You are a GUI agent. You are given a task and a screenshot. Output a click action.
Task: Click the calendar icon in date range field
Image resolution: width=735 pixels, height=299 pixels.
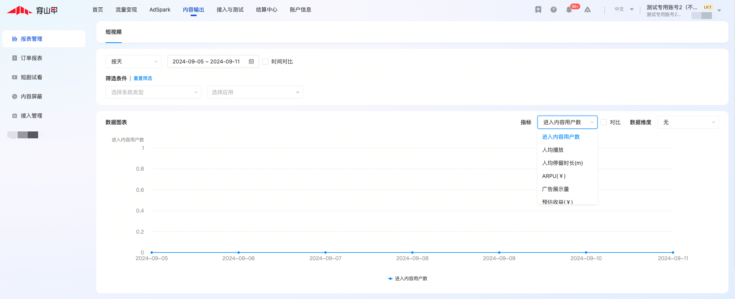pyautogui.click(x=251, y=61)
